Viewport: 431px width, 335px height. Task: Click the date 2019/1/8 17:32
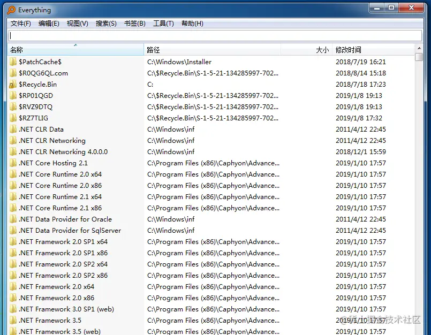pyautogui.click(x=359, y=118)
